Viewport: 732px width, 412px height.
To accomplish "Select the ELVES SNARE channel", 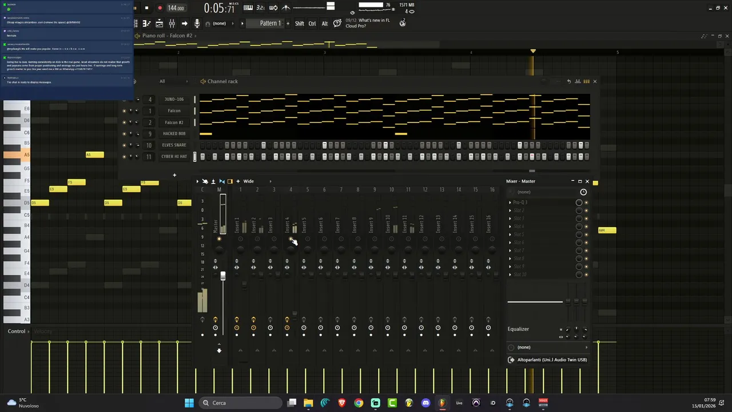I will [174, 145].
